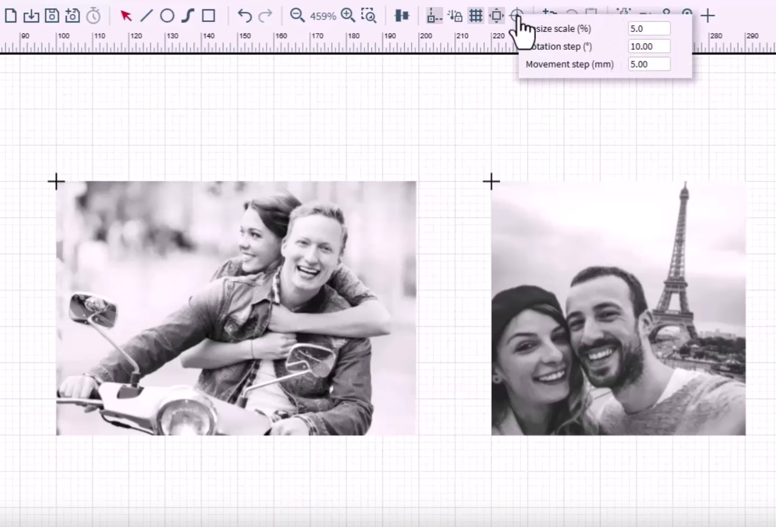Select the arrow pointer tool
Screen dimensions: 776x527
pos(126,15)
